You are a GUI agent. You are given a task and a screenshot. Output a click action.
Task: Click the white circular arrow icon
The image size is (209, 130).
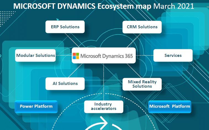(x=103, y=123)
